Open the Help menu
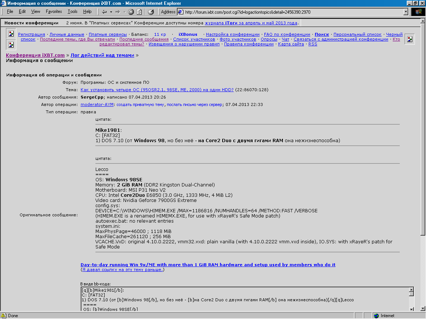 [x=87, y=11]
